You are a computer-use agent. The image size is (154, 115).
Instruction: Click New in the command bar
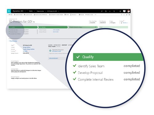coord(10,15)
